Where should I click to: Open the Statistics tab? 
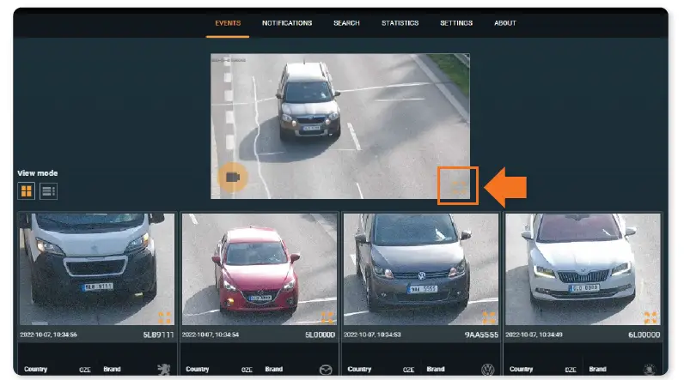tap(400, 23)
